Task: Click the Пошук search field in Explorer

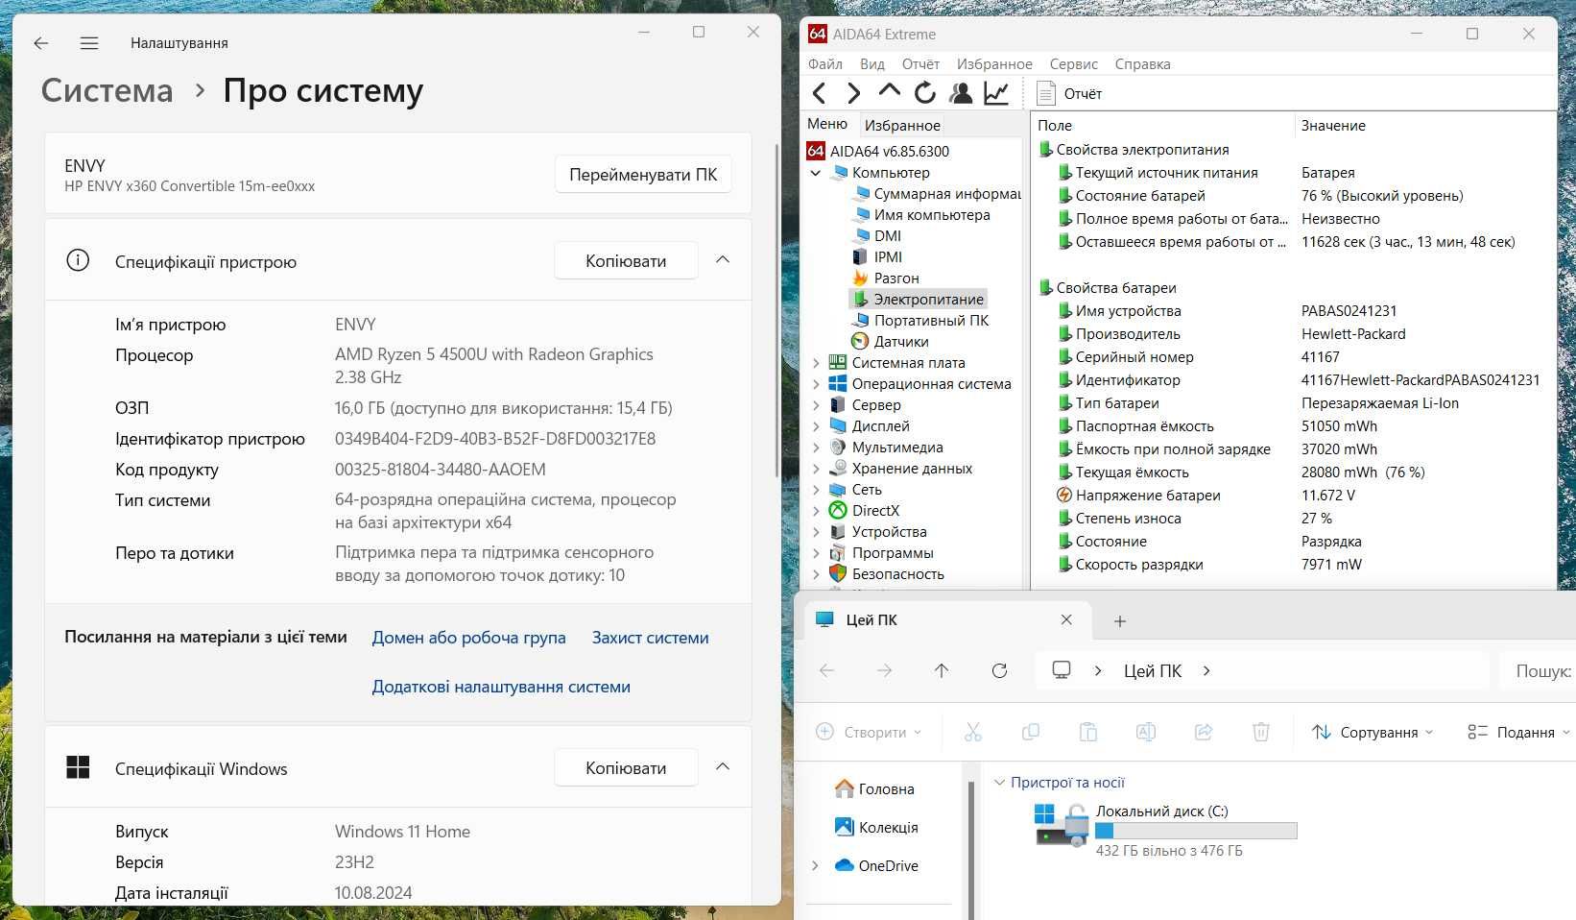Action: point(1537,671)
